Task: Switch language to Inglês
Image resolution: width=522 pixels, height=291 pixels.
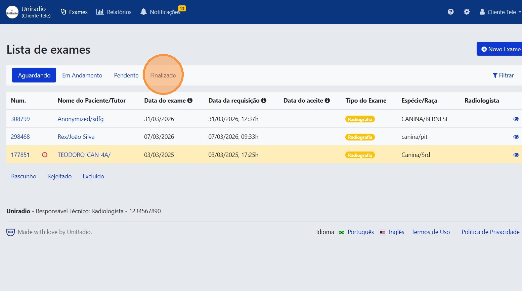Action: pos(396,232)
